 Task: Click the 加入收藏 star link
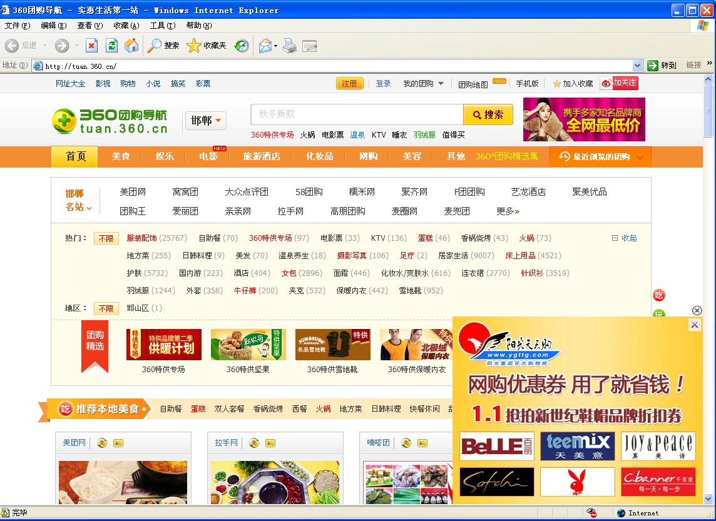pyautogui.click(x=573, y=83)
